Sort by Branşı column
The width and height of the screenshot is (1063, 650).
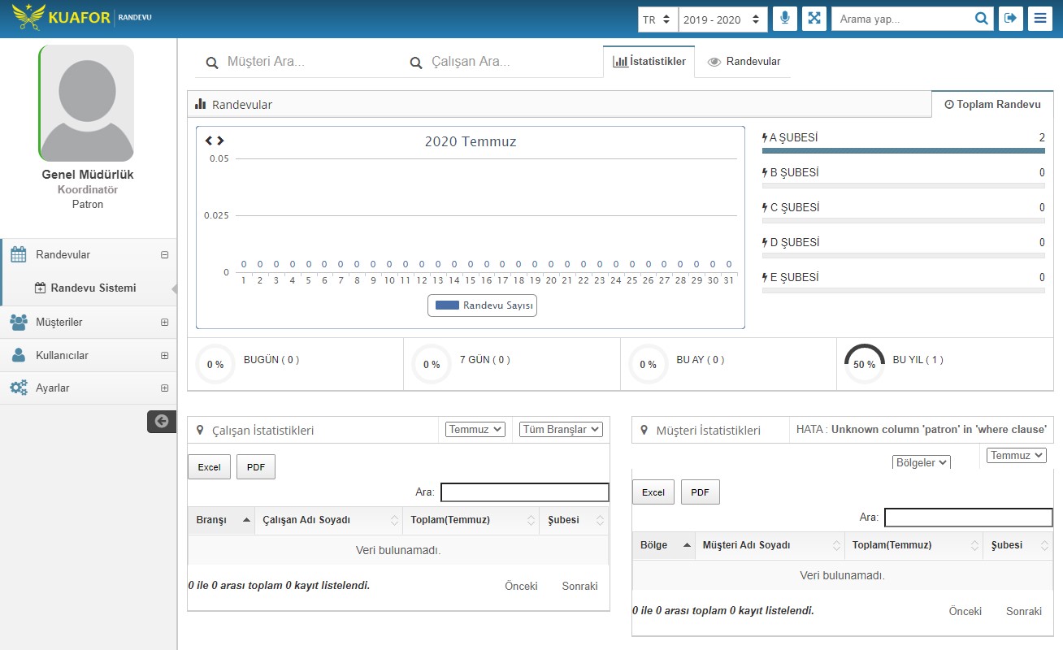pos(222,520)
